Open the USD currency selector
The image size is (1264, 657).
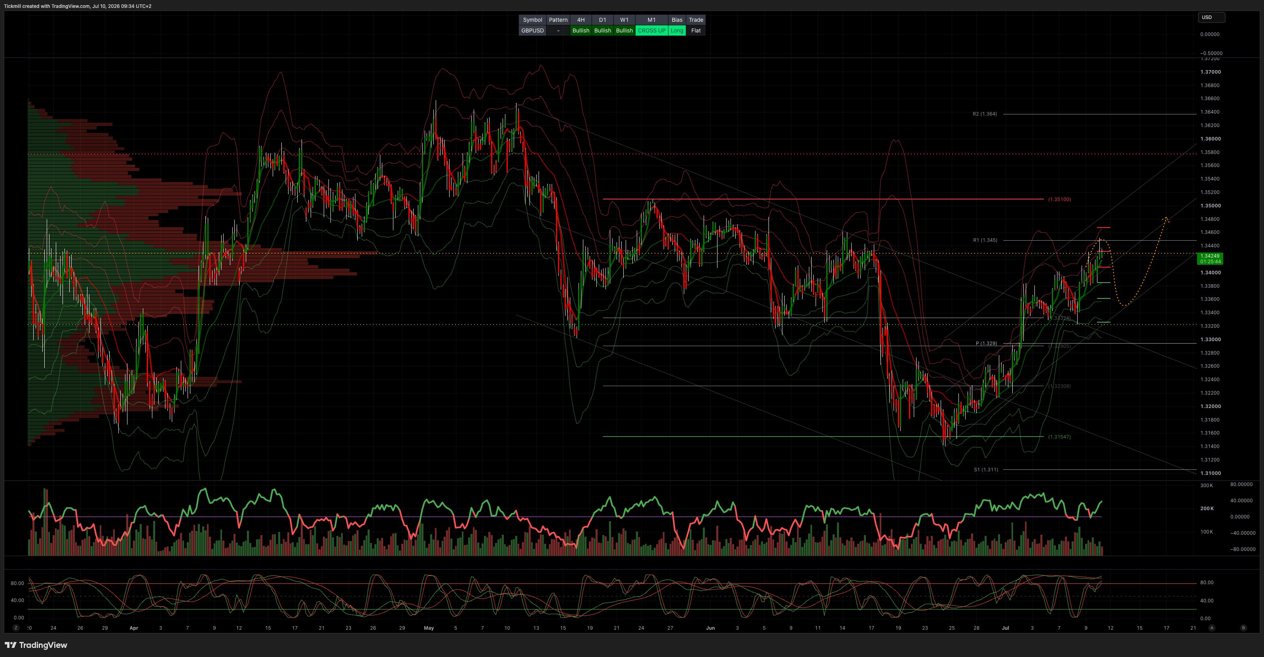[1211, 17]
